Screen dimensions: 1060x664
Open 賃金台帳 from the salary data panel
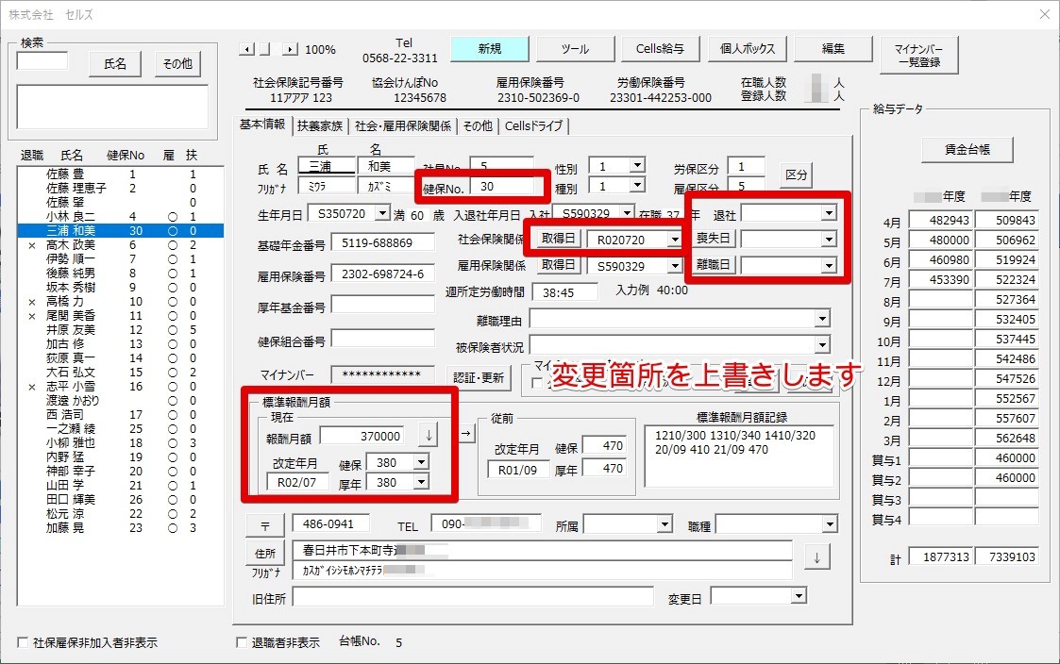(x=967, y=150)
